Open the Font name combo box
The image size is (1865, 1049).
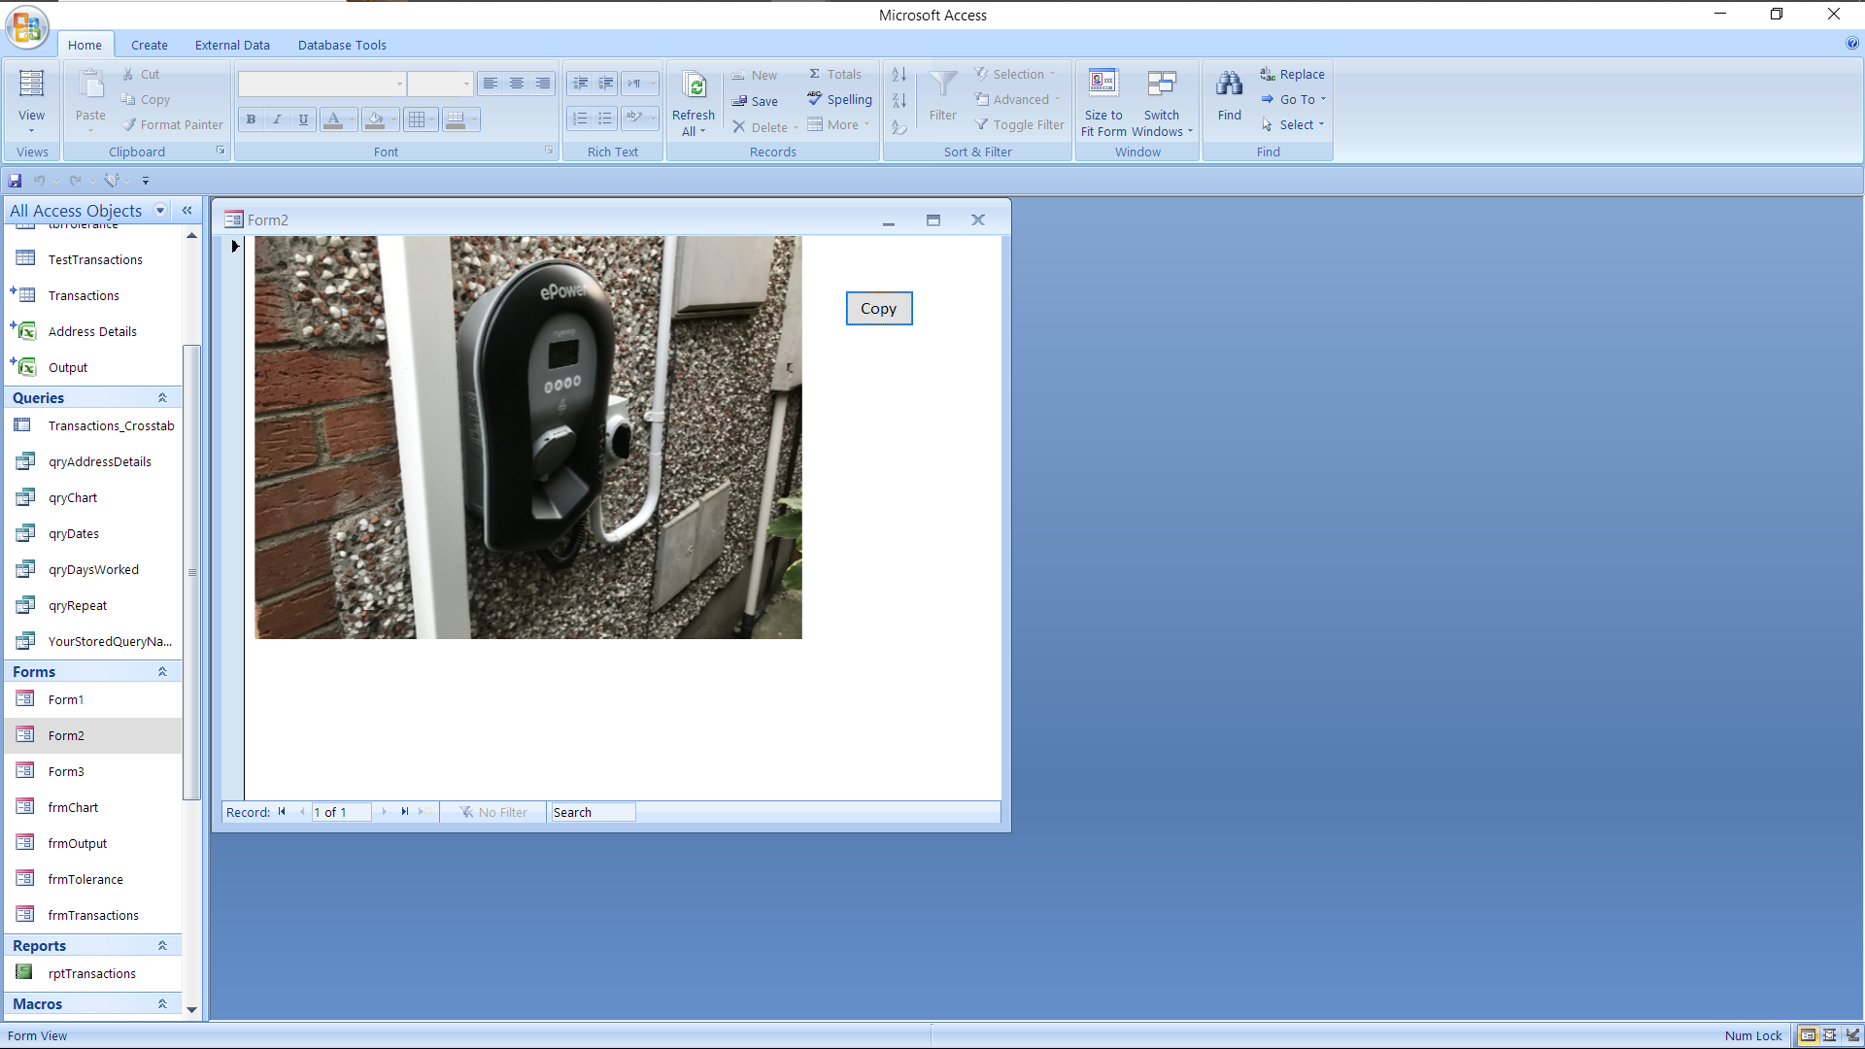click(x=399, y=85)
